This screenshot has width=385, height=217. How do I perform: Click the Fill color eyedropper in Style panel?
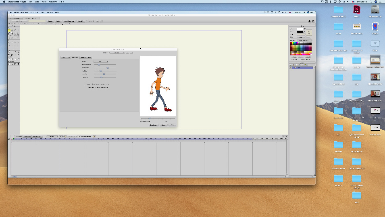[x=305, y=29]
